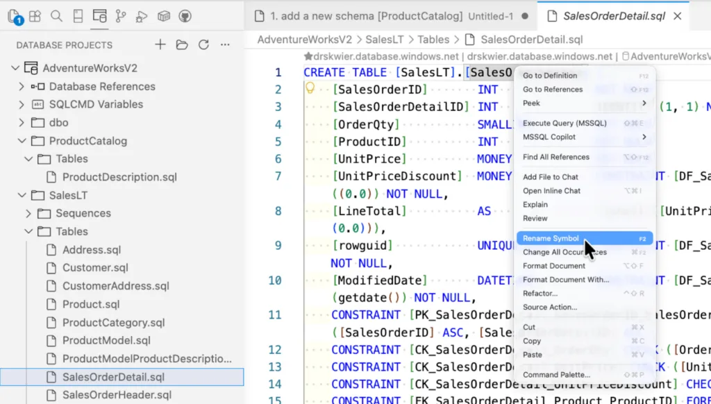Click the dbo folder icon
This screenshot has height=404, width=711.
pyautogui.click(x=37, y=123)
